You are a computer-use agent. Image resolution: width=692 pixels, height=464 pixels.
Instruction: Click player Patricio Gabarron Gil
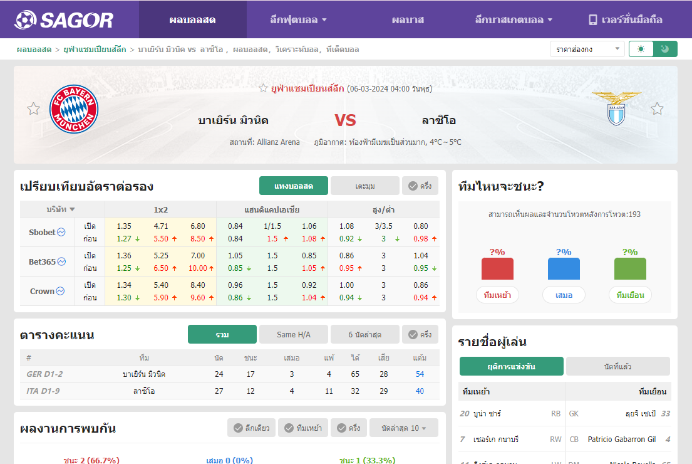coord(621,440)
